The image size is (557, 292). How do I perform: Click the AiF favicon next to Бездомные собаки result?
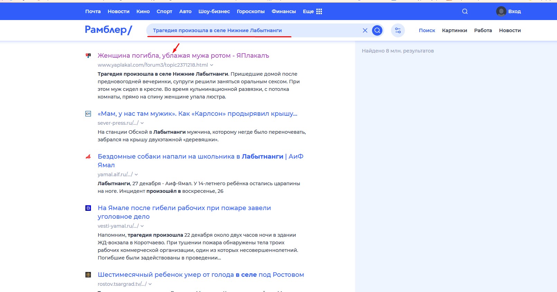(88, 157)
